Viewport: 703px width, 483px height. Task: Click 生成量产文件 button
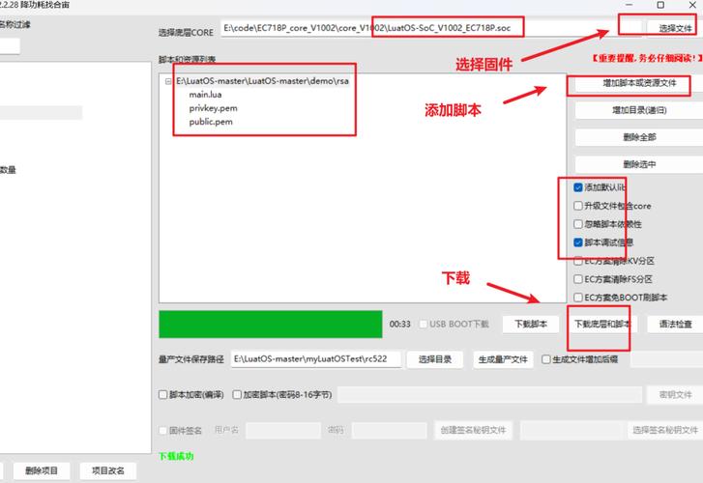click(503, 359)
